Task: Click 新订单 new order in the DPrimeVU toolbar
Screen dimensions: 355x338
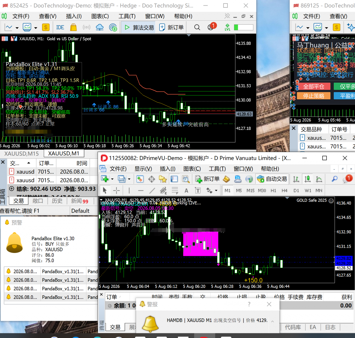Action: pyautogui.click(x=207, y=179)
